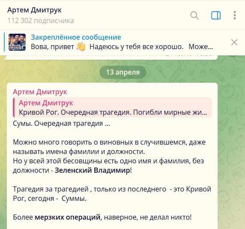Open channel info via 'Артем Дмитрук' header
Viewport: 245px width, 229px height.
pyautogui.click(x=34, y=10)
